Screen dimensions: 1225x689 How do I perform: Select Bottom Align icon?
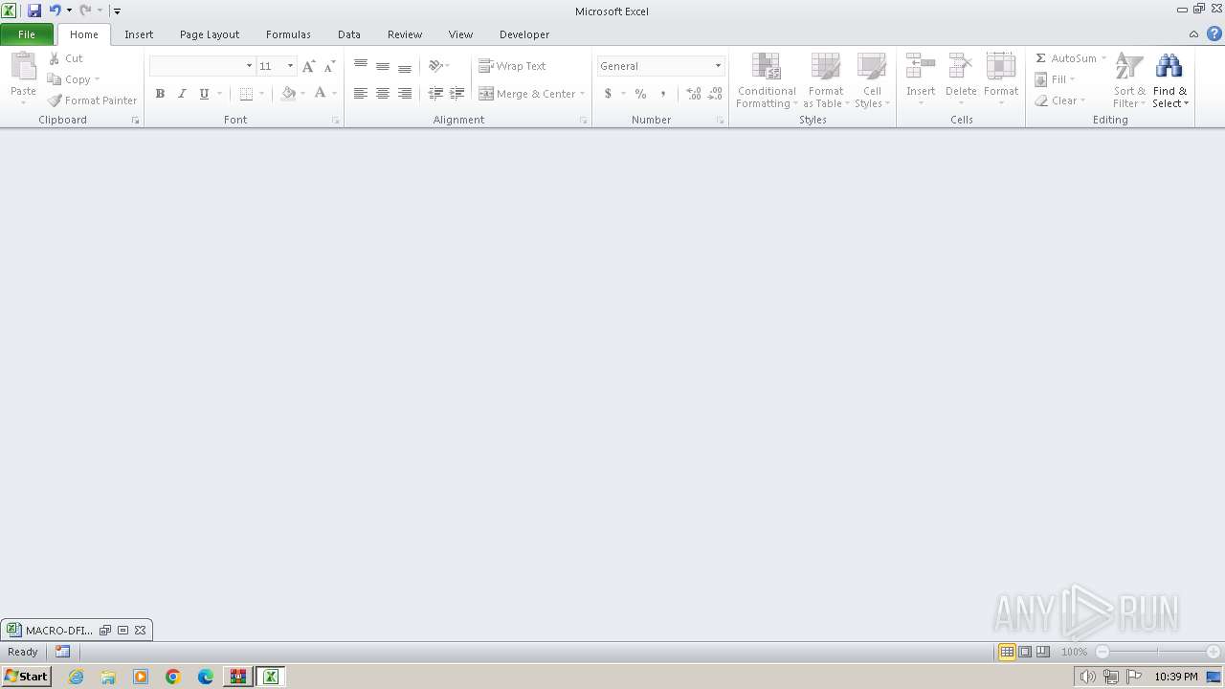pos(405,66)
